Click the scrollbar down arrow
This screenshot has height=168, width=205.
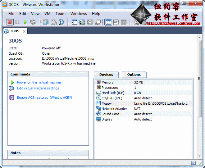199,156
